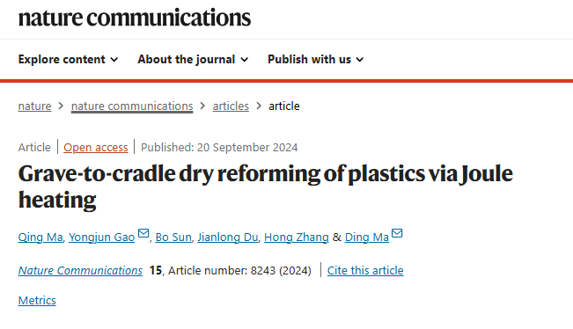Expand the About the journal chevron
The image size is (573, 329).
pos(245,60)
